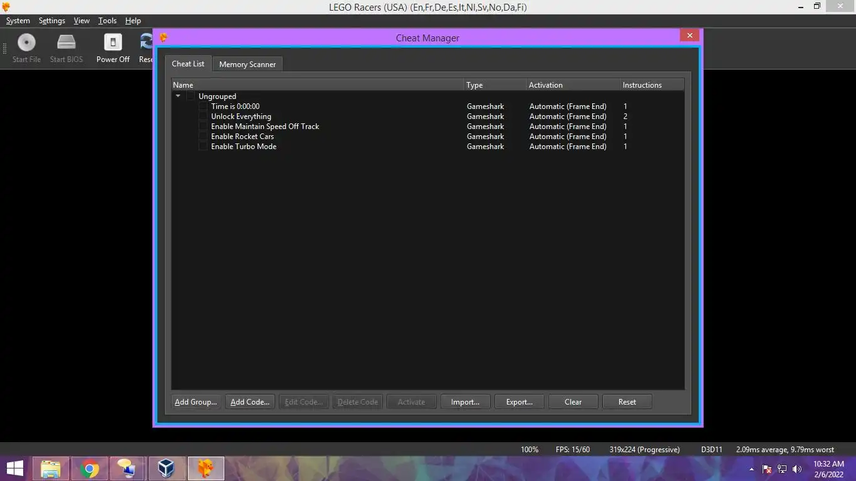Switch to the Memory Scanner tab

click(x=248, y=64)
